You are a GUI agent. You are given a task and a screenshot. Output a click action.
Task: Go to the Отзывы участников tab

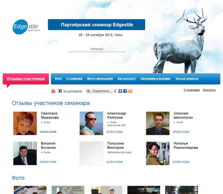pos(26,79)
